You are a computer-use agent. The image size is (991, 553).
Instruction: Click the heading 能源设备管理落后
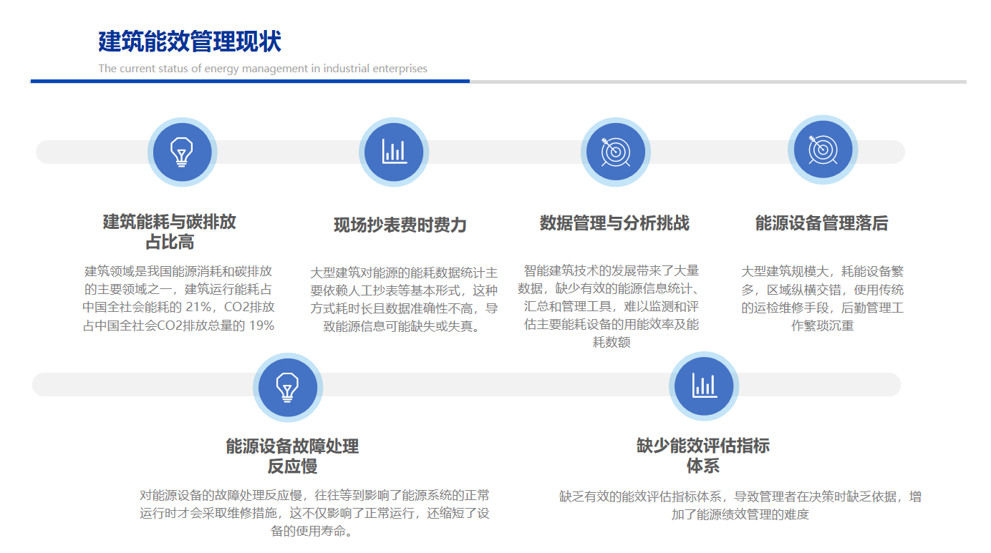(821, 223)
